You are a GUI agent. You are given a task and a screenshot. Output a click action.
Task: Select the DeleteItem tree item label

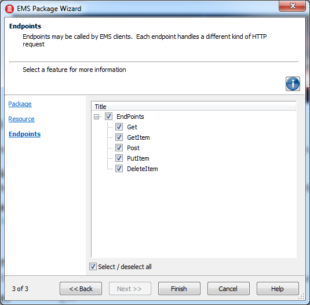[x=143, y=169]
